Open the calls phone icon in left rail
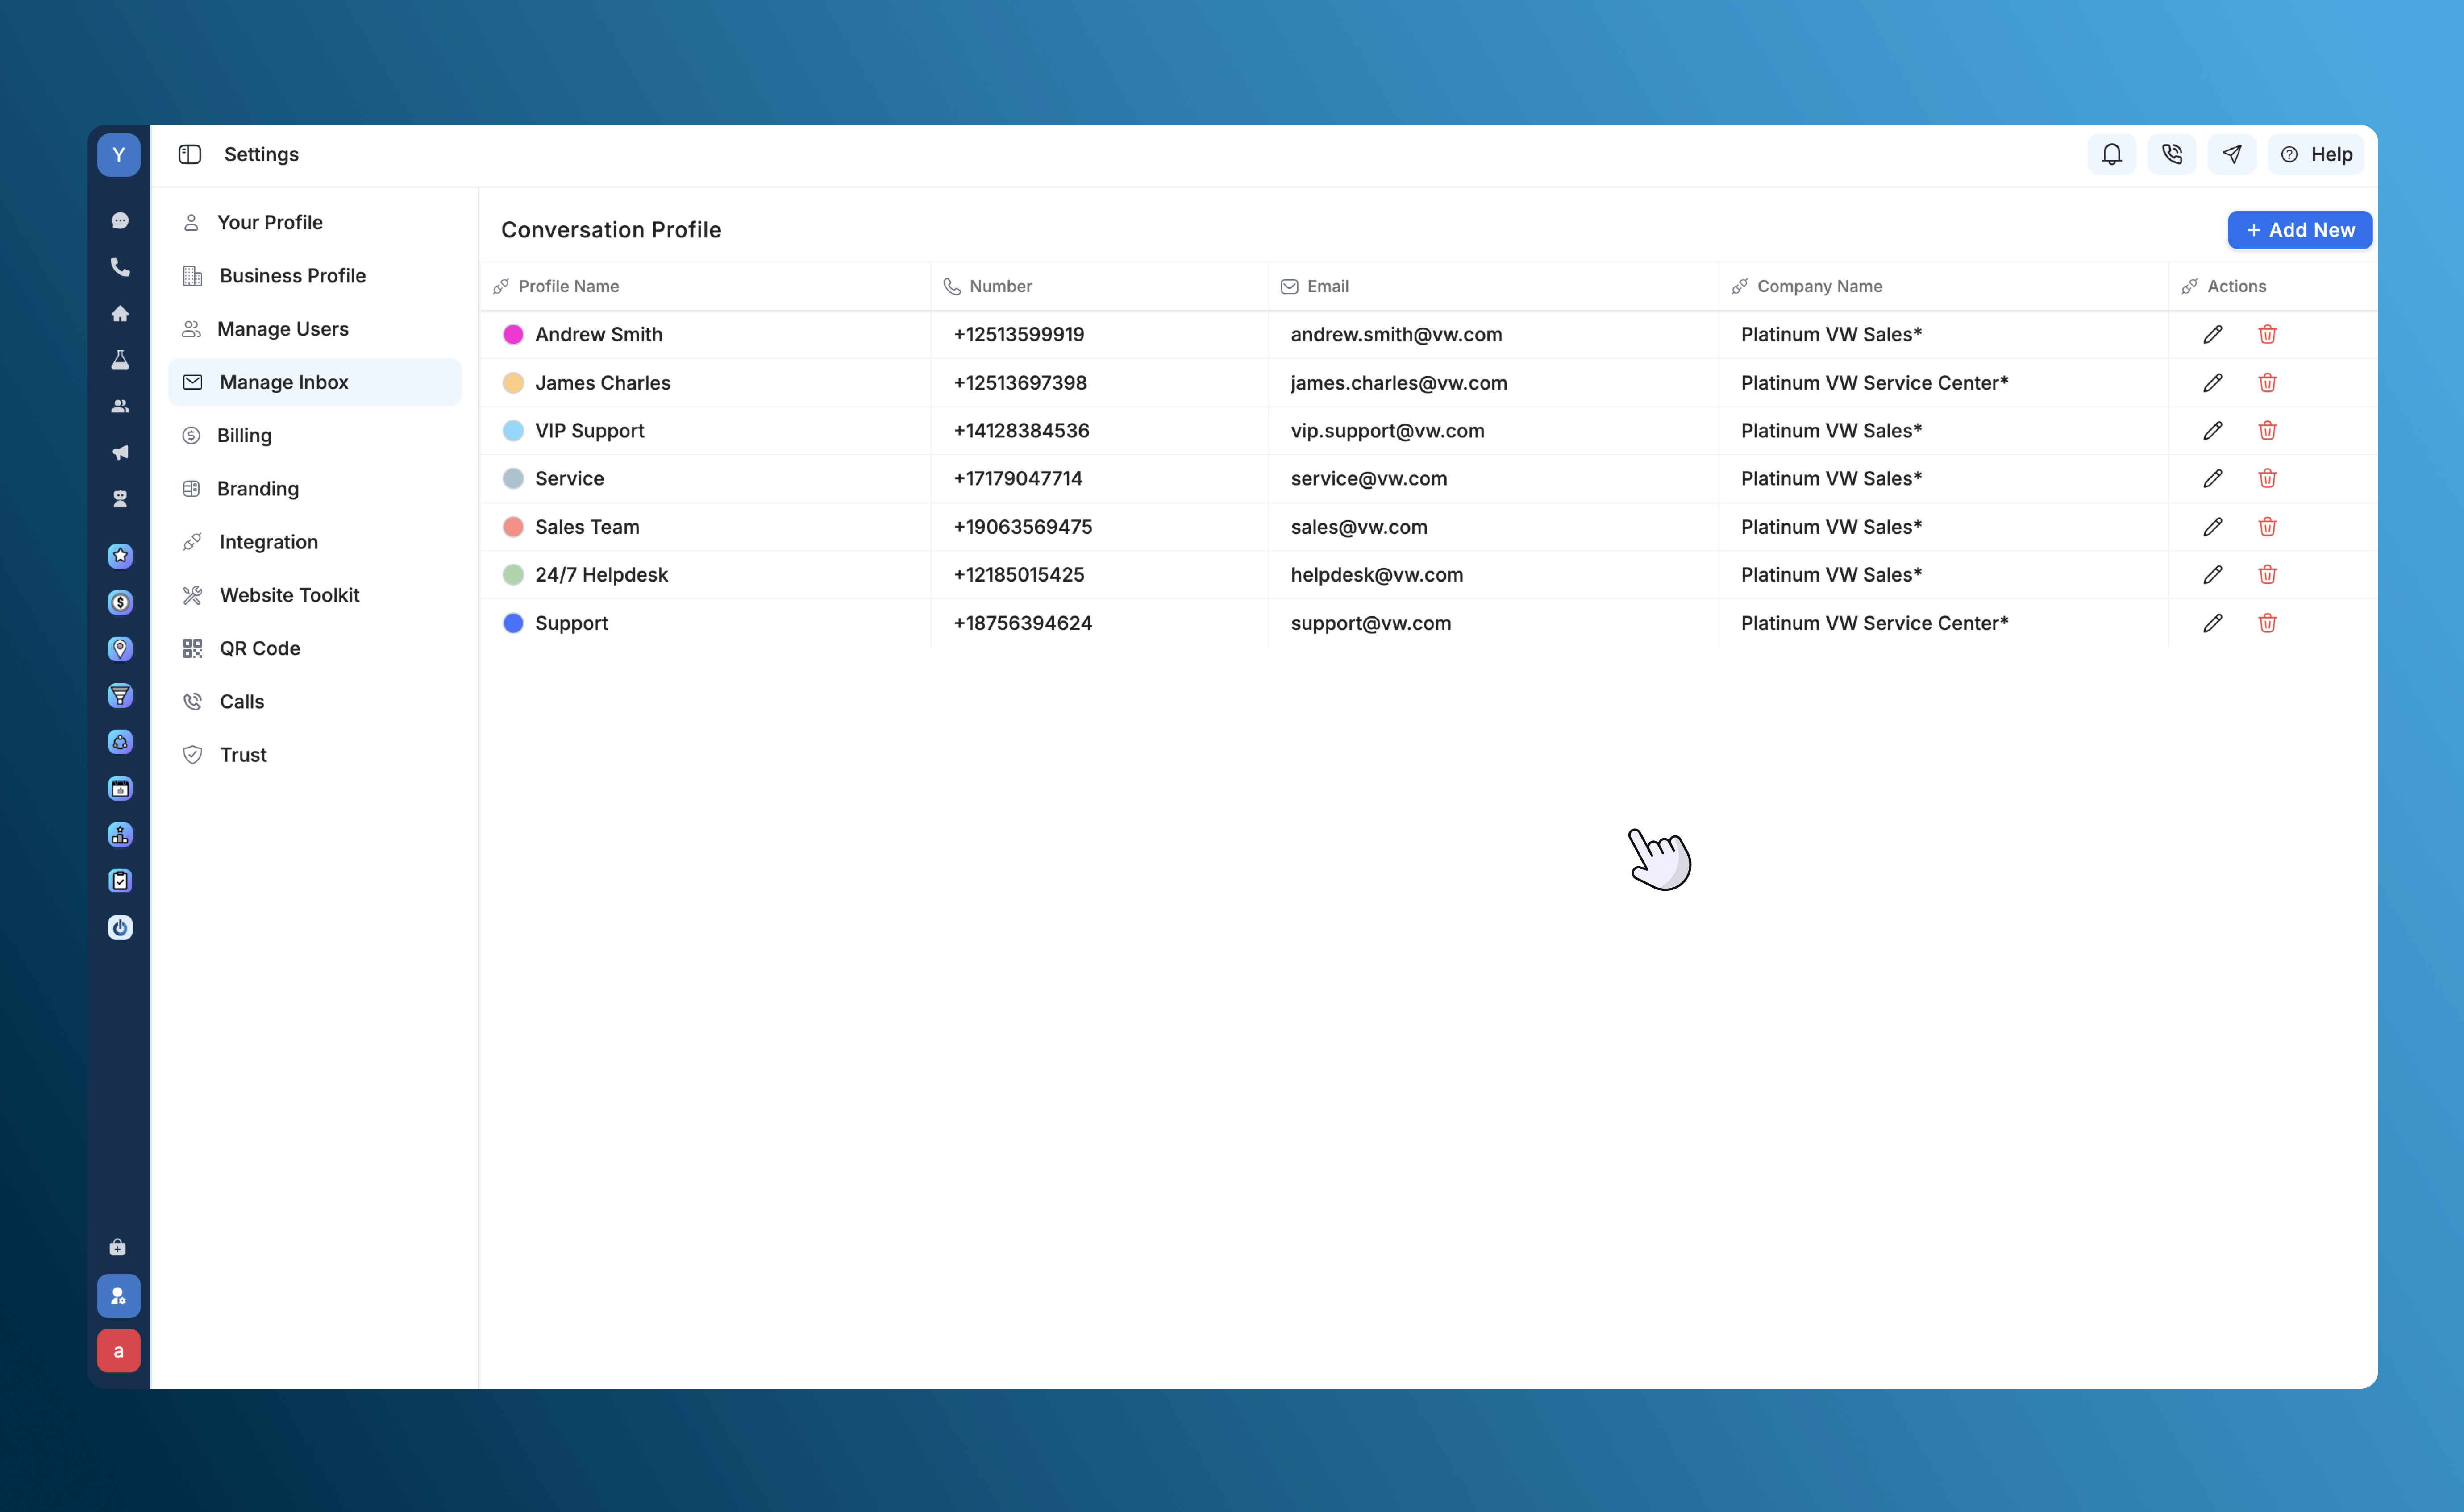This screenshot has height=1512, width=2464. click(120, 267)
